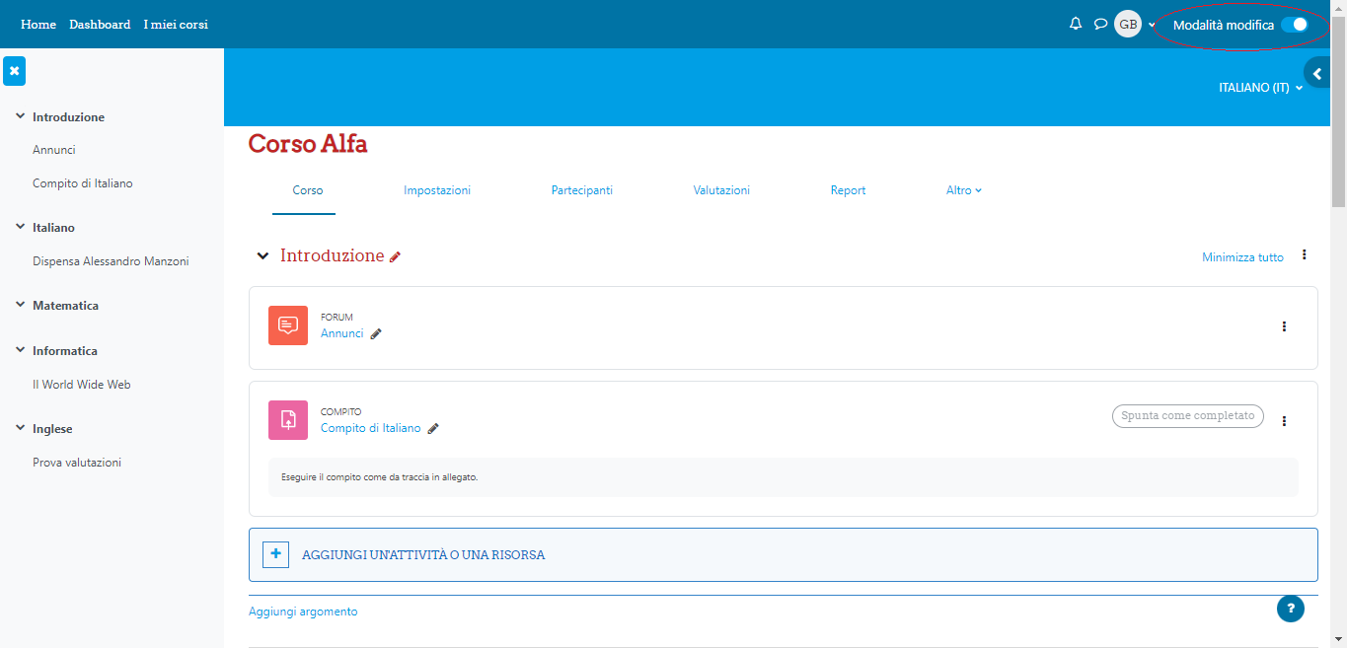Viewport: 1347px width, 648px height.
Task: Click Spunta come completato button
Action: (x=1188, y=416)
